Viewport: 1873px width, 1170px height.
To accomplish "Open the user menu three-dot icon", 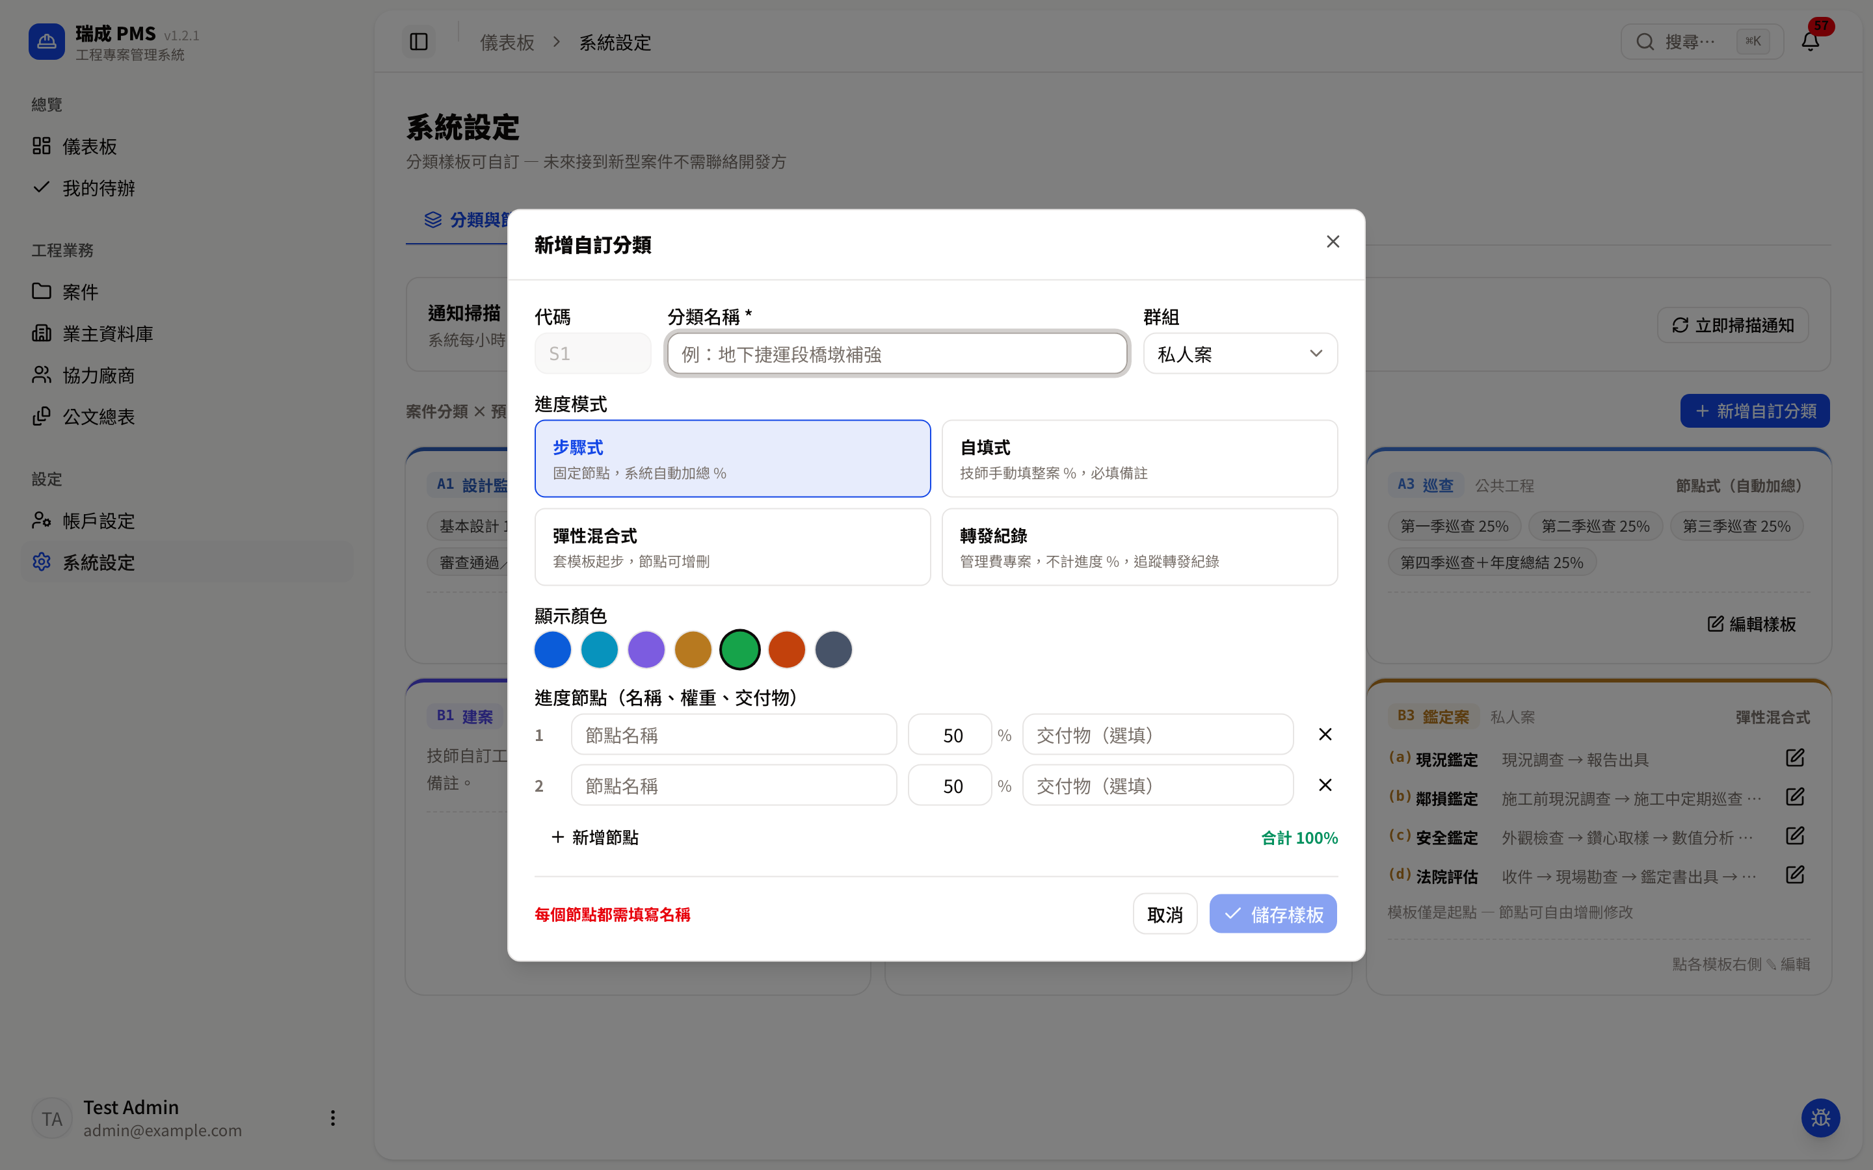I will 333,1118.
